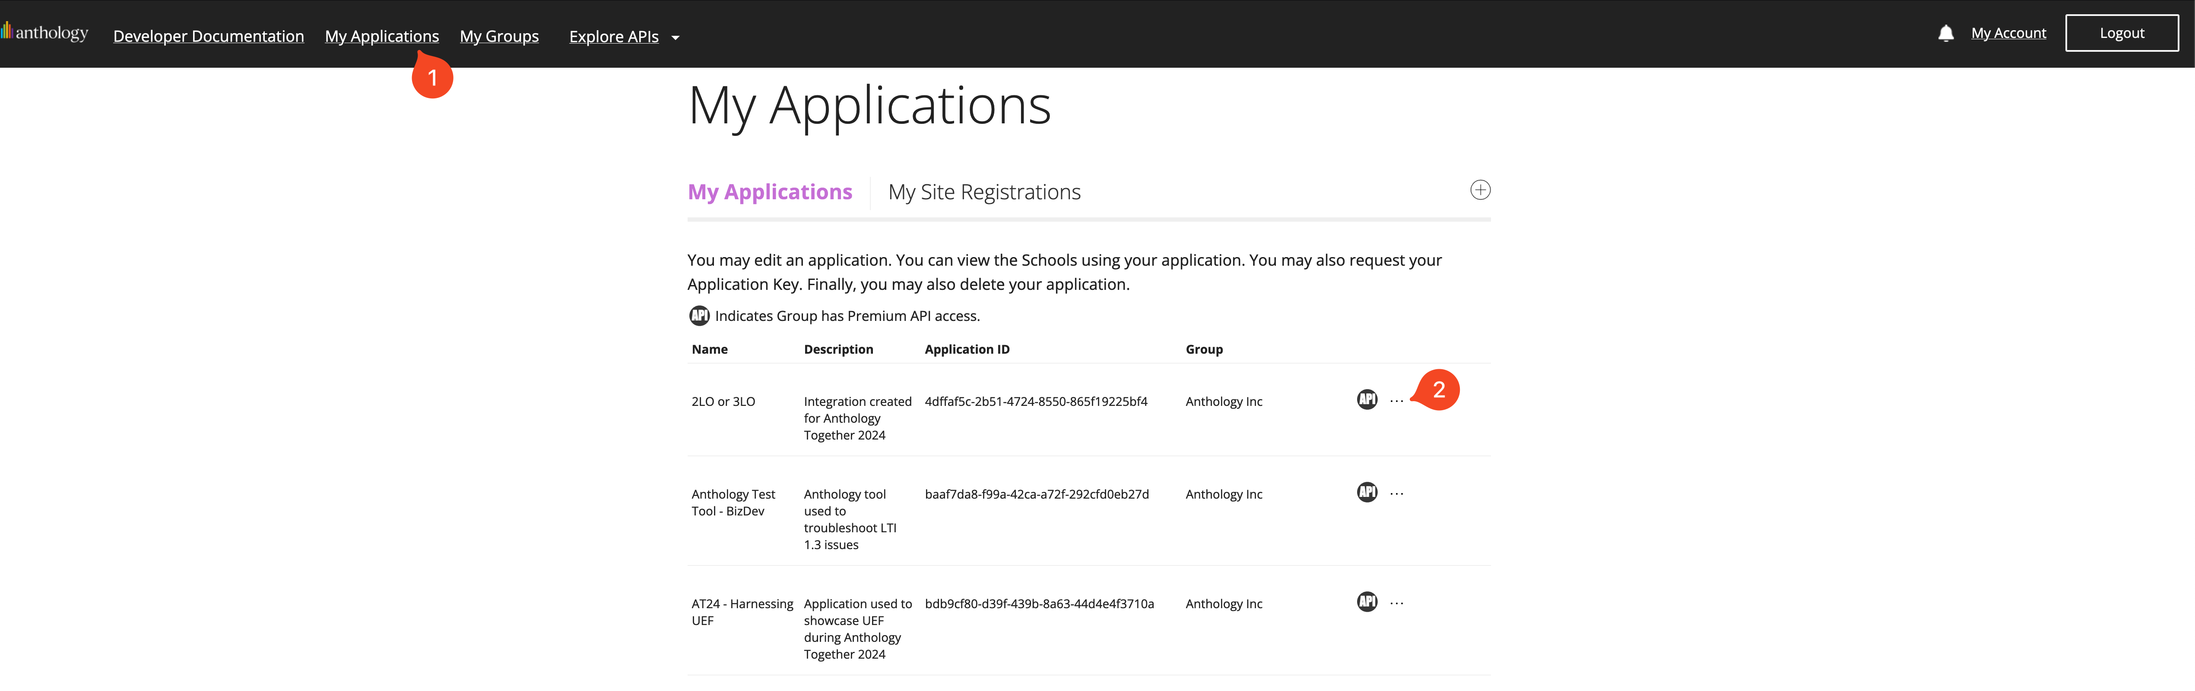Click description 'Application used to showcase UEF'
Image resolution: width=2195 pixels, height=691 pixels.
point(857,629)
